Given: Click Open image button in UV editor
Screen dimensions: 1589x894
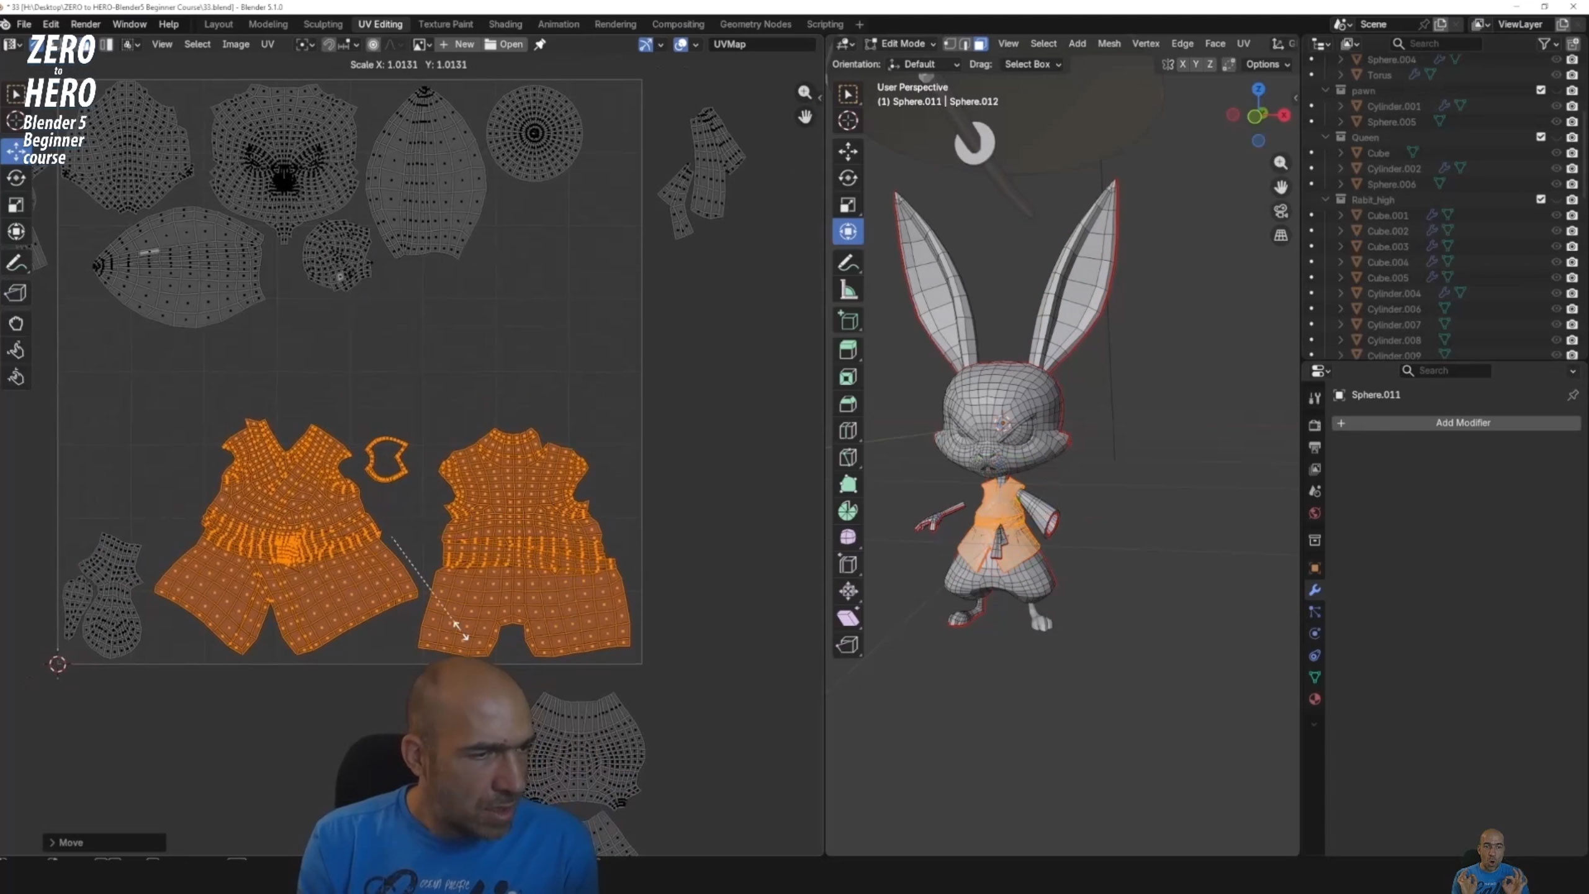Looking at the screenshot, I should tap(504, 44).
